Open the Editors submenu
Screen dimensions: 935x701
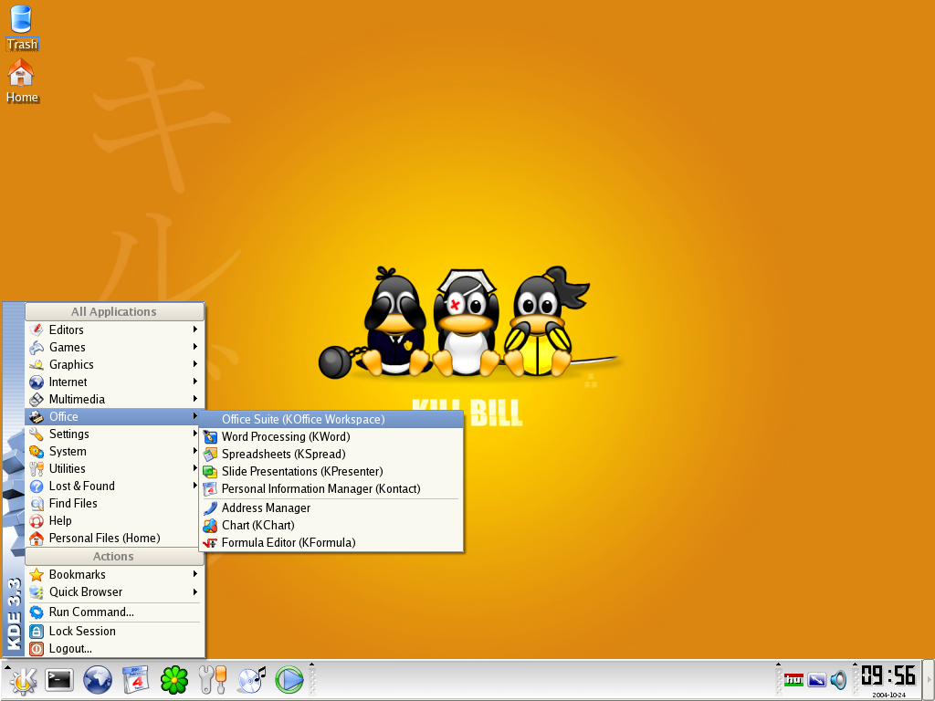[x=113, y=330]
